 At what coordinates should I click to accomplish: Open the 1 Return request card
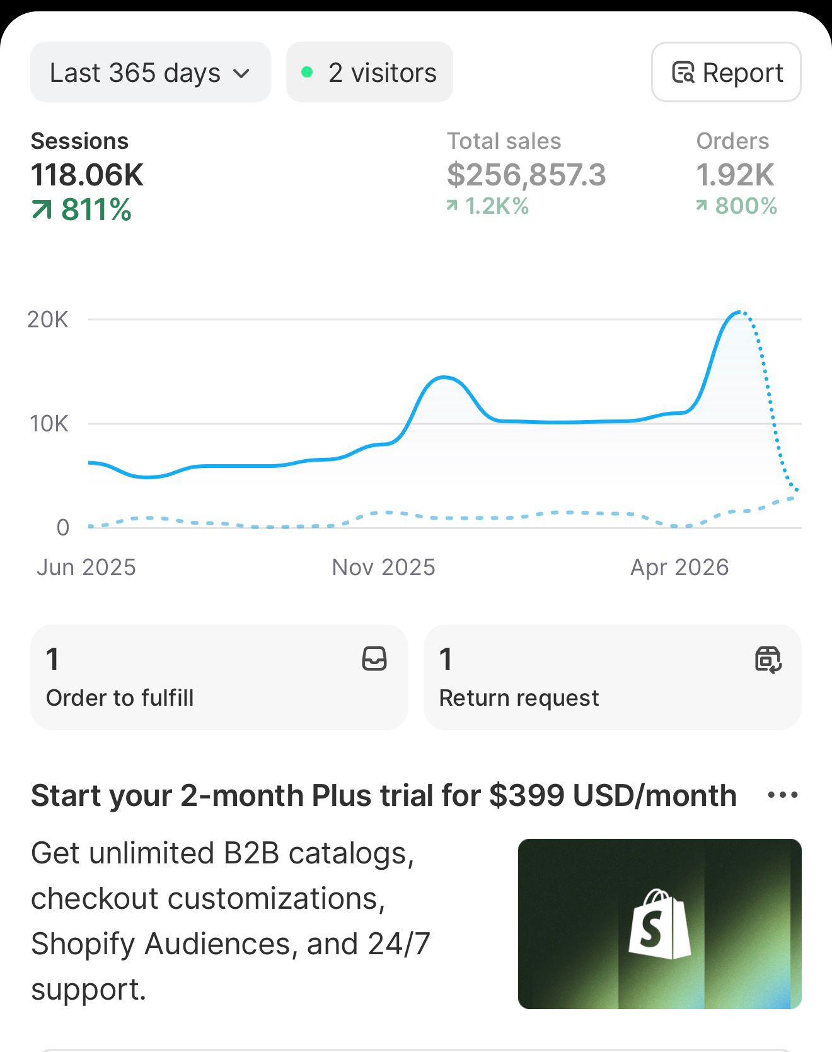click(x=612, y=677)
